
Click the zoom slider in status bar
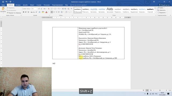pyautogui.click(x=160, y=90)
